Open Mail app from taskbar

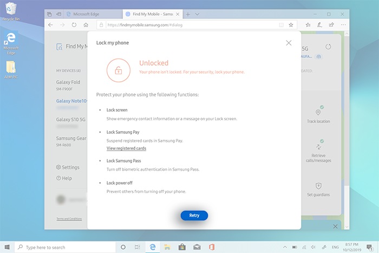[x=197, y=247]
